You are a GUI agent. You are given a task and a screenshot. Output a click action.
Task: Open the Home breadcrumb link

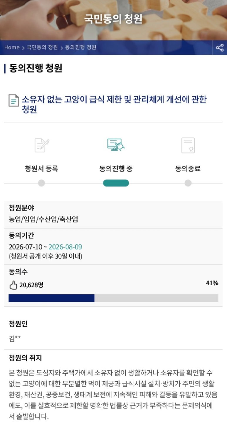coord(12,47)
